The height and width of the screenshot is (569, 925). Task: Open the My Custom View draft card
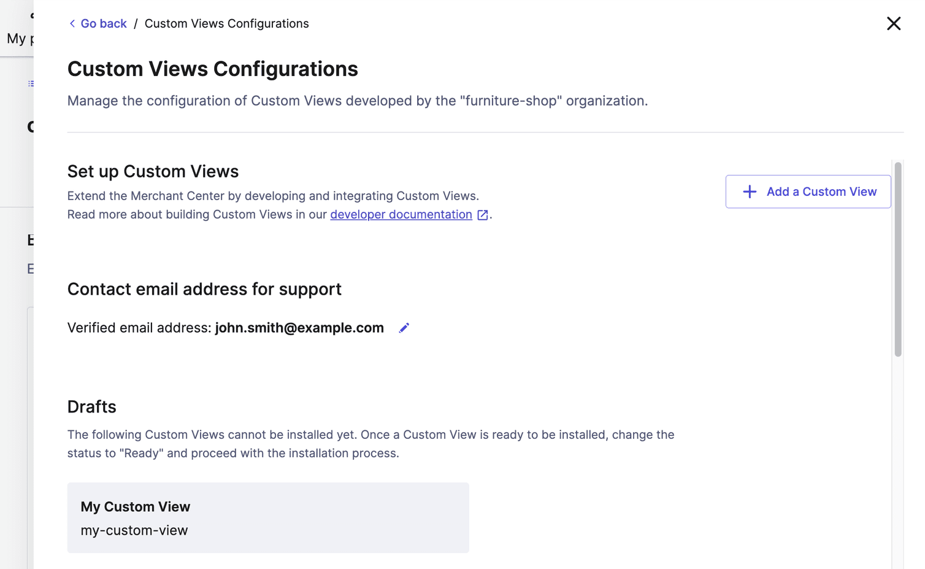[268, 517]
